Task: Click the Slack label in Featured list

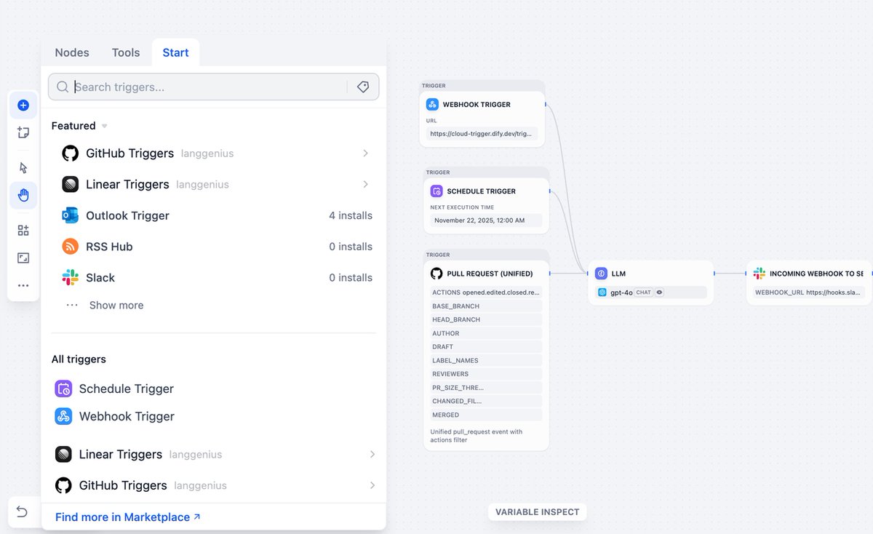Action: (100, 277)
